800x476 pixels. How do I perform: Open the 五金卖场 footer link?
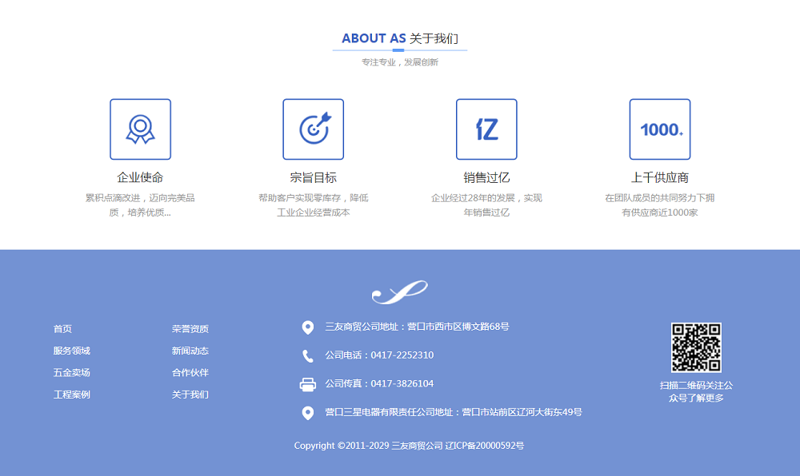click(72, 373)
